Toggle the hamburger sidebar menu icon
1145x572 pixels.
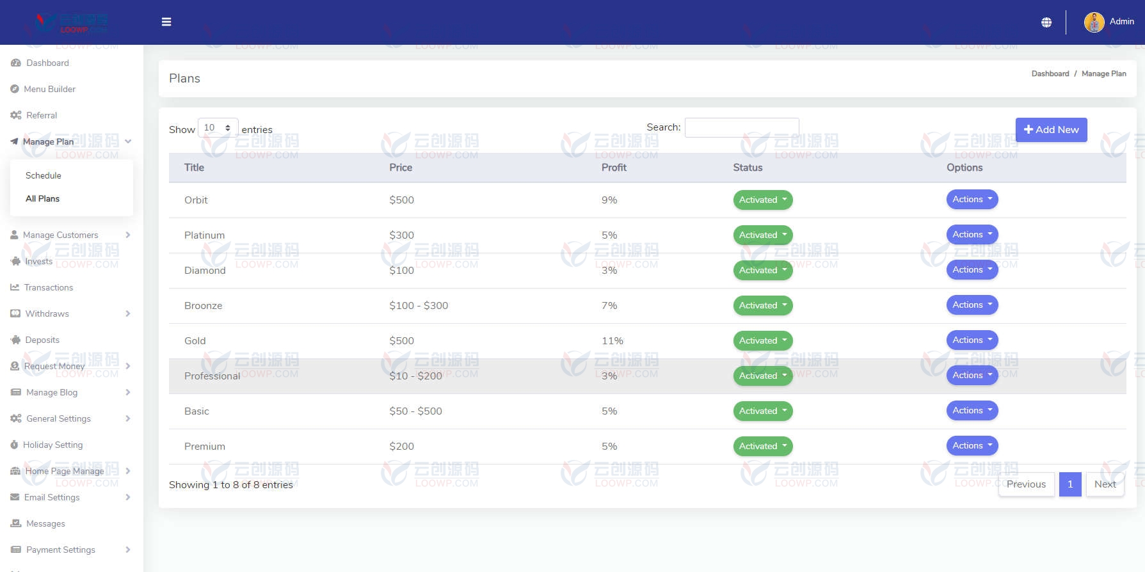166,22
